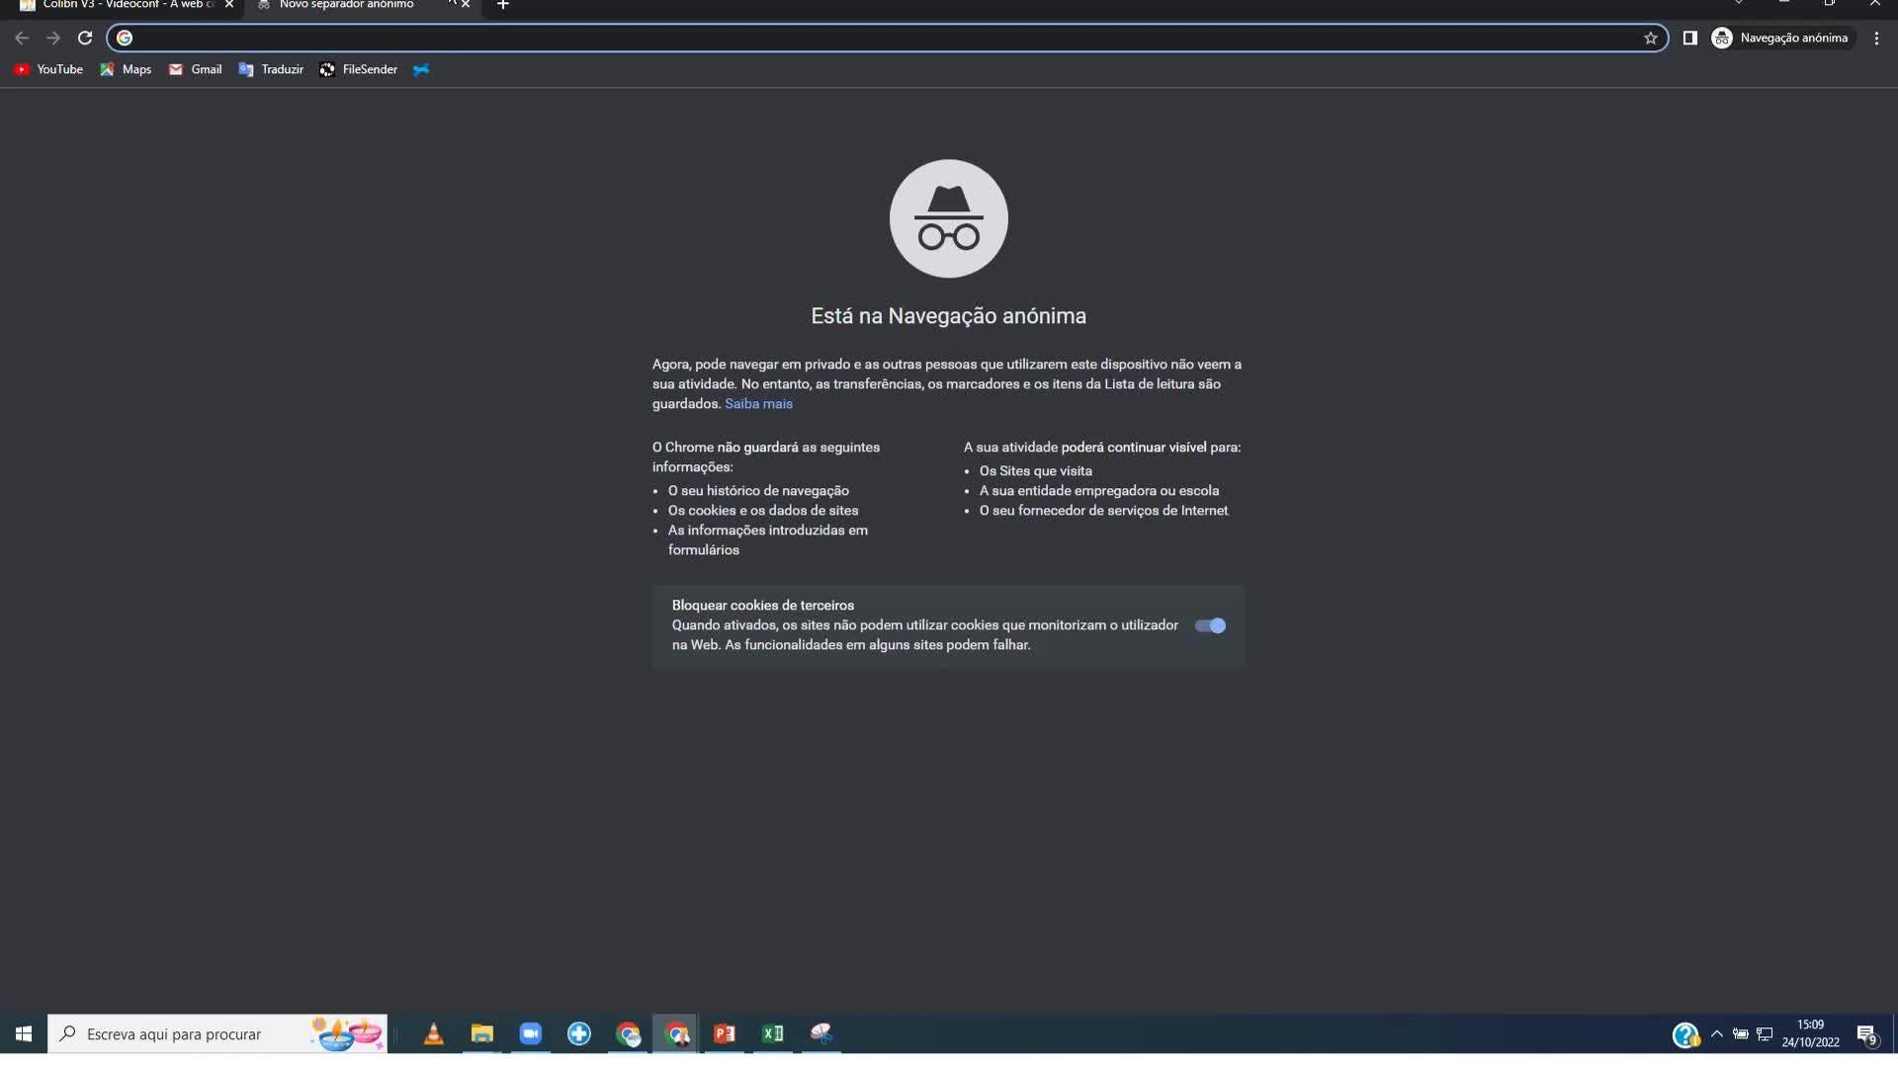Close the Colibri V3 tab
This screenshot has height=1067, width=1898.
[x=229, y=5]
